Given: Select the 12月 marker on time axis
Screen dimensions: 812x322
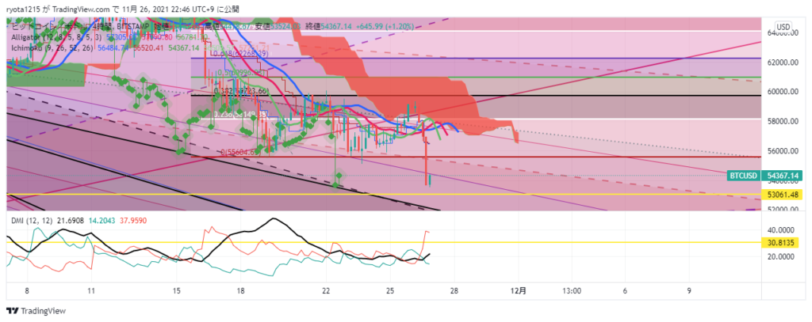Looking at the screenshot, I should (x=517, y=290).
